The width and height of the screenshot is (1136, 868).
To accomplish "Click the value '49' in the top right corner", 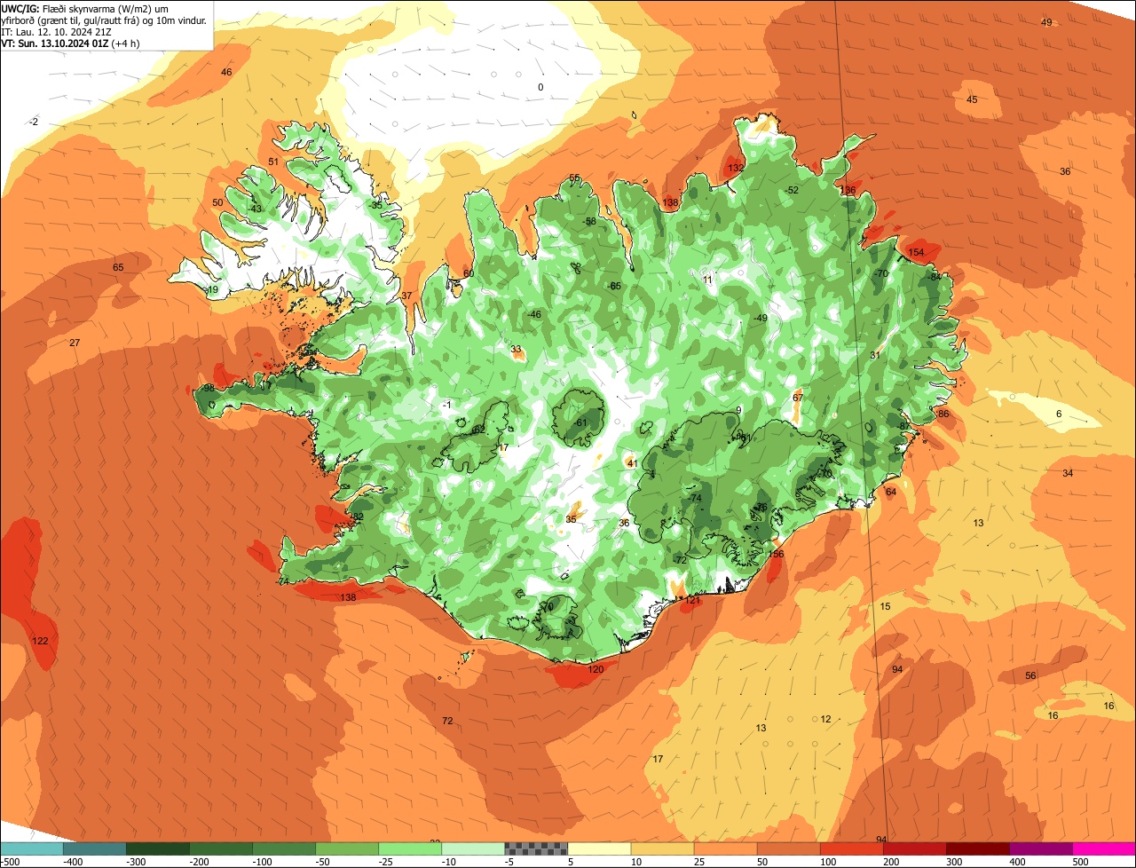I will [x=1046, y=22].
